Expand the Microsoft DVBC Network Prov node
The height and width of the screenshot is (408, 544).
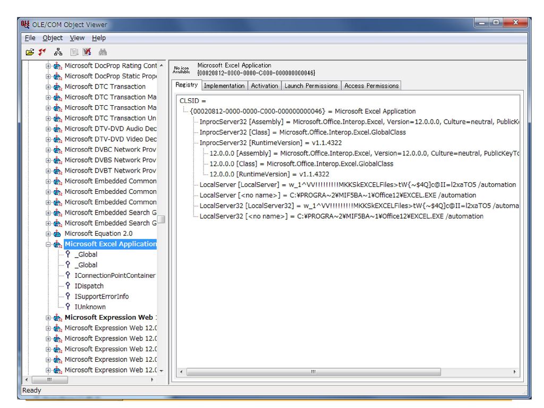48,150
